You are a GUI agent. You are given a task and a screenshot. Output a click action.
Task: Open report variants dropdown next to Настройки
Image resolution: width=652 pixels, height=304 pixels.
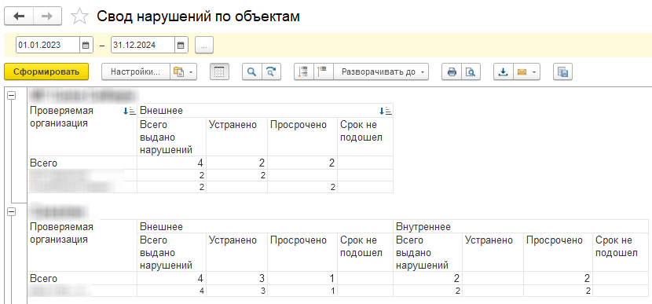pos(183,71)
